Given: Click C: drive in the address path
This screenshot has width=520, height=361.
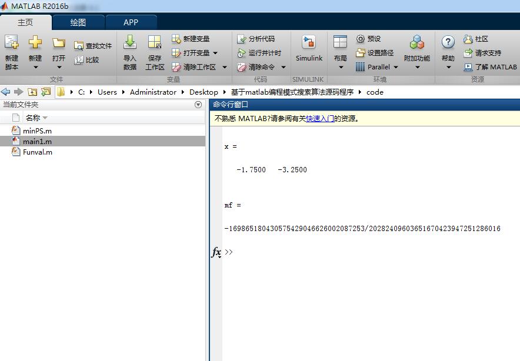Looking at the screenshot, I should [x=81, y=92].
